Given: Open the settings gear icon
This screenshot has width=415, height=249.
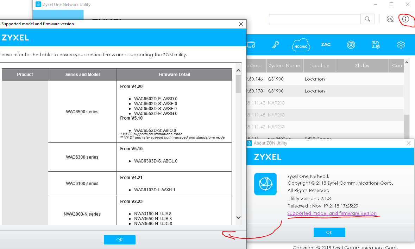Looking at the screenshot, I should pos(401,45).
